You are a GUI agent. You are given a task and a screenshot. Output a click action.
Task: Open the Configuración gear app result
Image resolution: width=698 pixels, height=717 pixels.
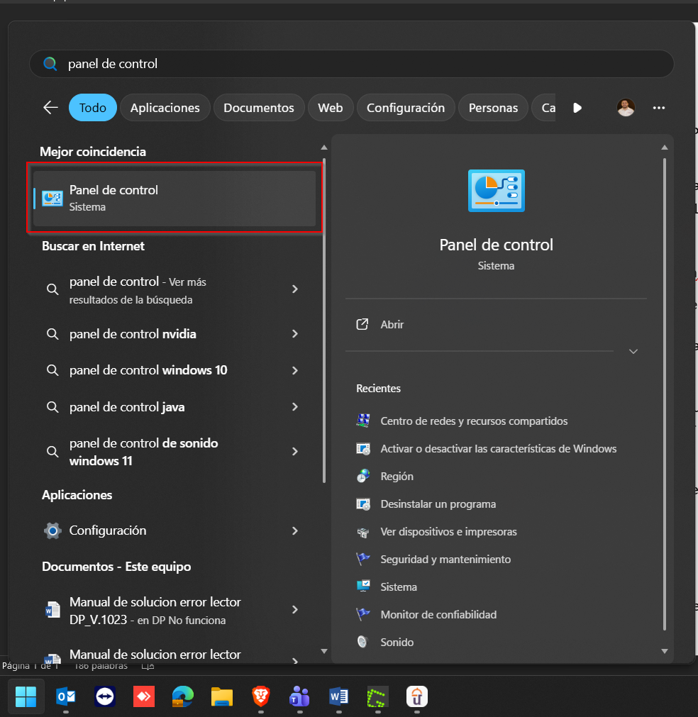pos(108,530)
